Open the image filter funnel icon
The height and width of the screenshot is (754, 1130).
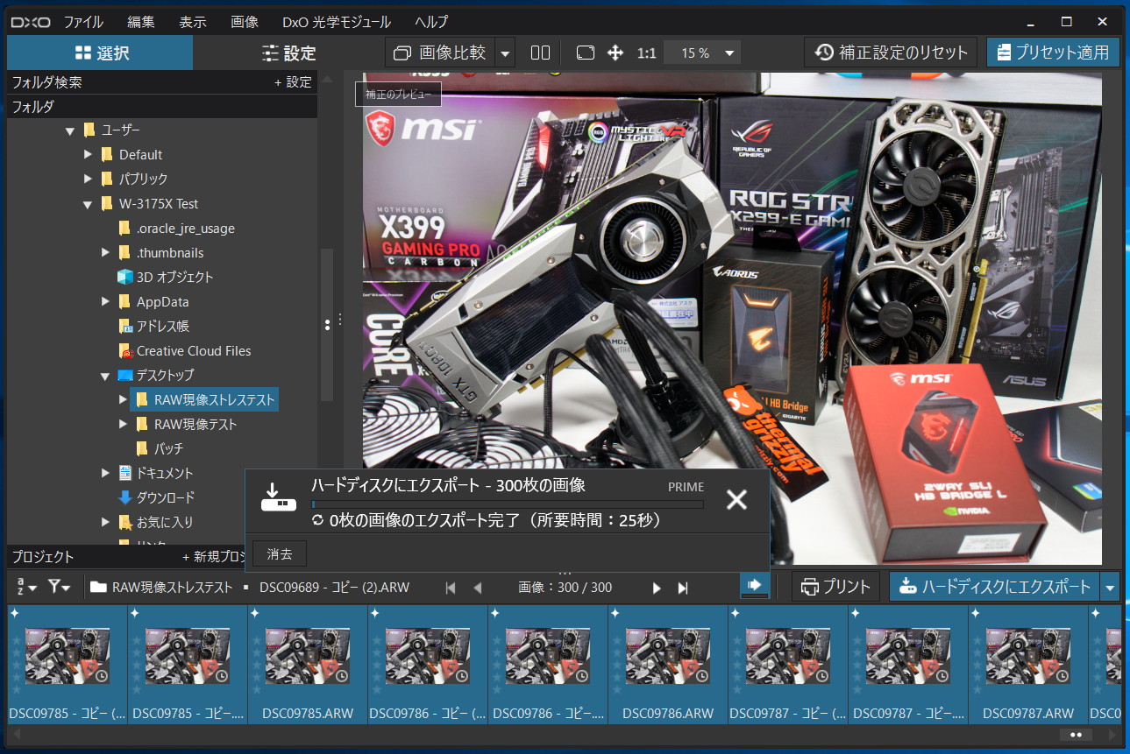coord(60,587)
